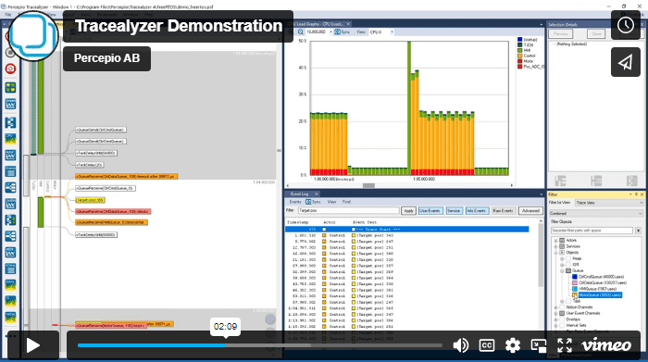The height and width of the screenshot is (362, 648).
Task: Click the video progress bar to seek
Action: click(x=260, y=345)
